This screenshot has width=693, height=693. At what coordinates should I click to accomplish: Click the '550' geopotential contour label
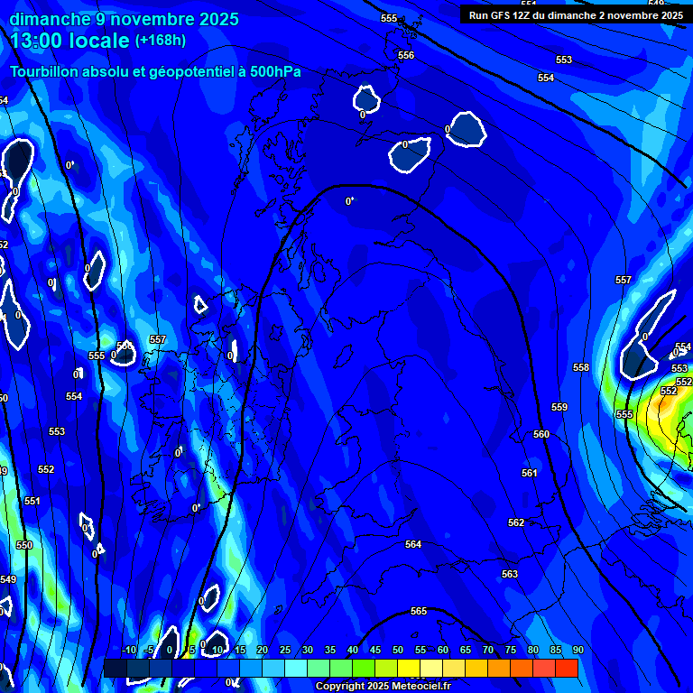click(24, 545)
